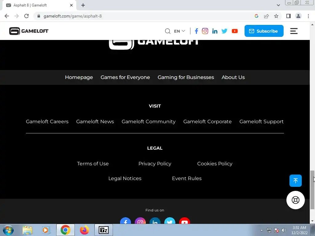Open the Windows Start button
This screenshot has height=236, width=315.
pos(8,230)
